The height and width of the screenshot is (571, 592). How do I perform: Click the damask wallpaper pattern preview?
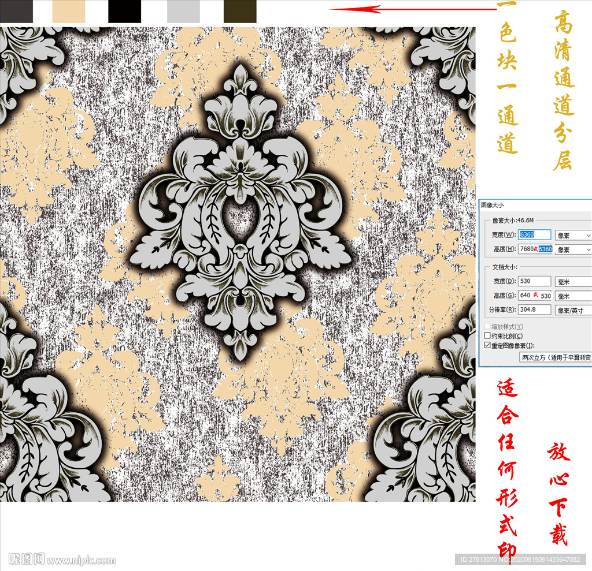[238, 264]
